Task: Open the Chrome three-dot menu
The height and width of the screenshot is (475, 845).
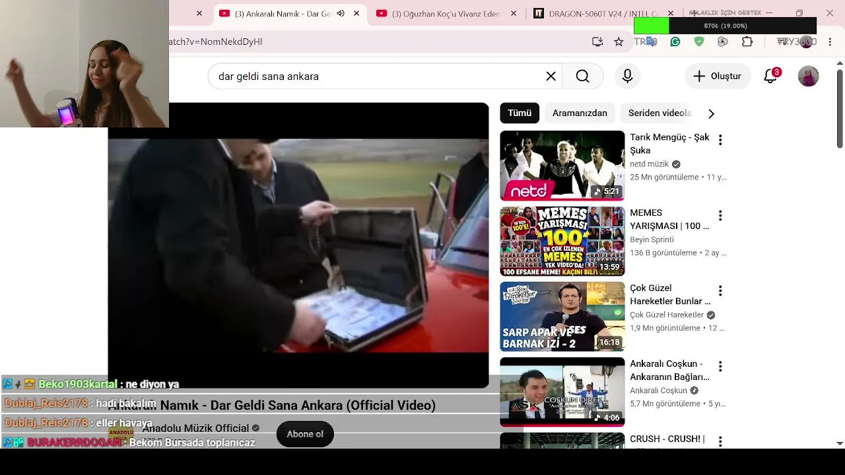Action: pyautogui.click(x=830, y=42)
